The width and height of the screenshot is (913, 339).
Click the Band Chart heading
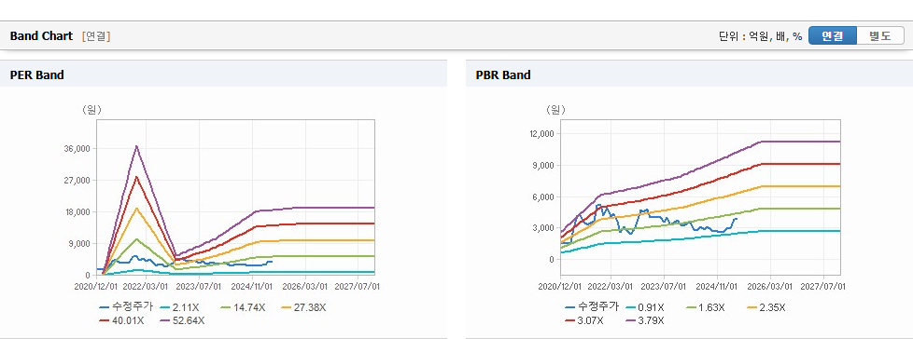coord(41,36)
